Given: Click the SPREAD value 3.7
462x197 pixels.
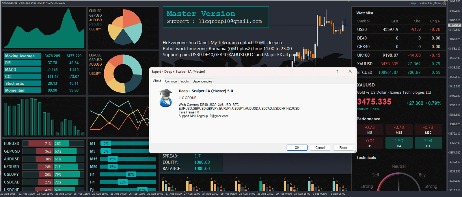Looking at the screenshot, I should (x=197, y=156).
